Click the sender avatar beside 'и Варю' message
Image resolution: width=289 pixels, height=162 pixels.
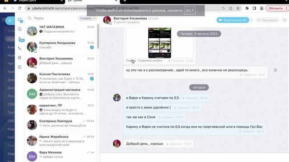[117, 98]
